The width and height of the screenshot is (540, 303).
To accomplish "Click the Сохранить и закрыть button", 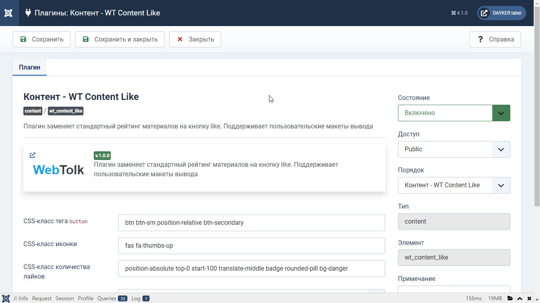I will [x=120, y=40].
